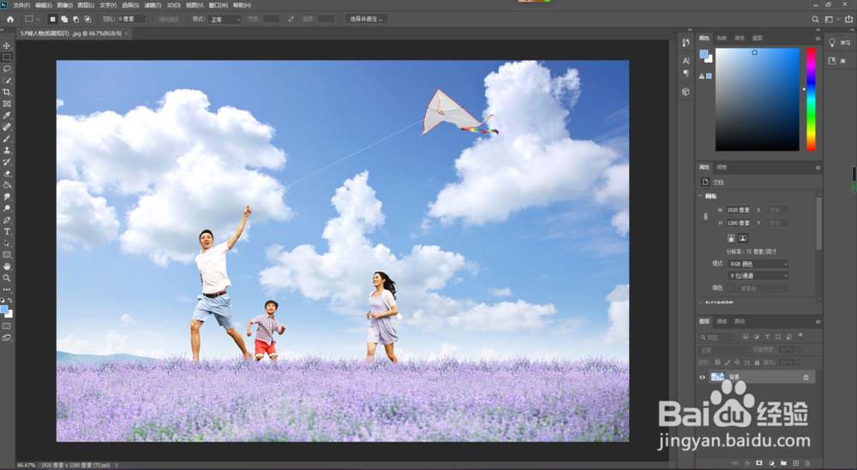Screen dimensions: 857x470
Task: Open the Properties panel flyout menu
Action: click(x=818, y=168)
